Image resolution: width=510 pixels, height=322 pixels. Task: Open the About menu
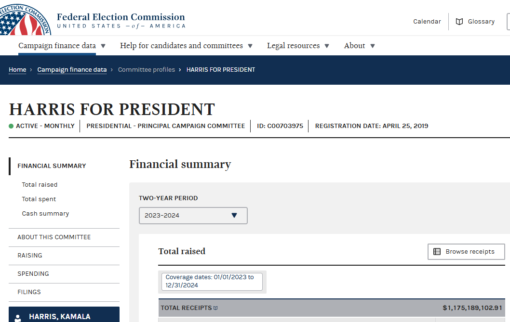tap(359, 46)
